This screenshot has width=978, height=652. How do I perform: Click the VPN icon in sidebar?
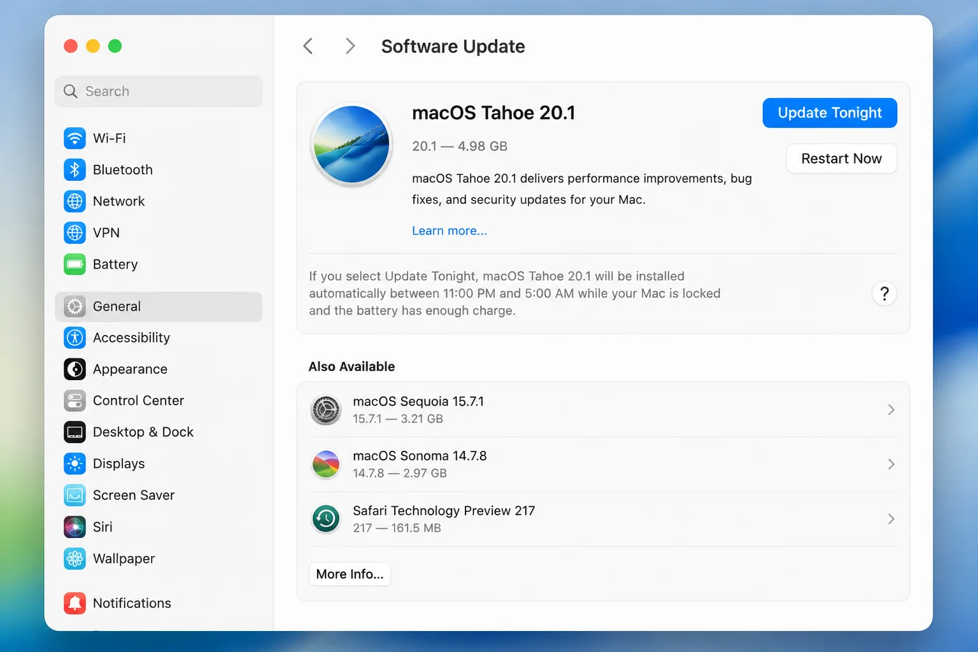point(74,232)
